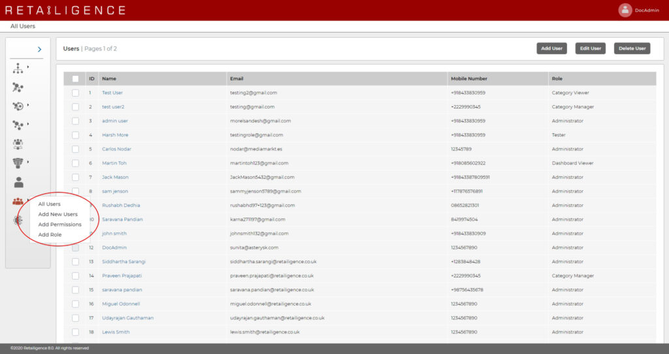Expand submenu arrow beside hierarchy tree icon
This screenshot has height=354, width=669.
tap(27, 67)
